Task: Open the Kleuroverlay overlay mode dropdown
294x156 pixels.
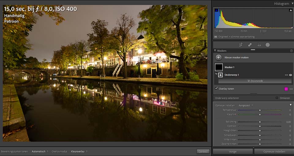Action: click(x=79, y=151)
